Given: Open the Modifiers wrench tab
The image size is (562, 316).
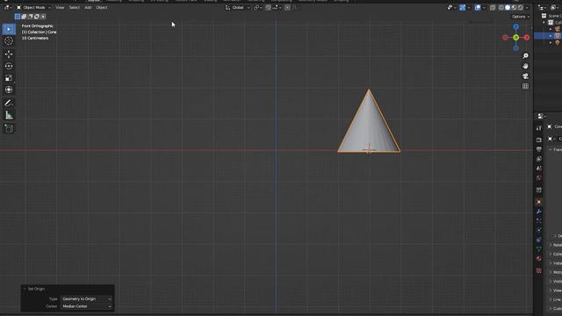Looking at the screenshot, I should tap(538, 212).
